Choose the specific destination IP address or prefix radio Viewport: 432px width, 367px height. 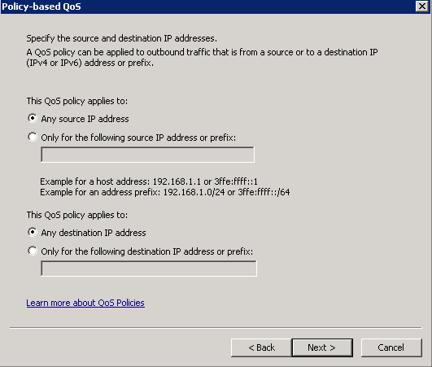(x=33, y=251)
